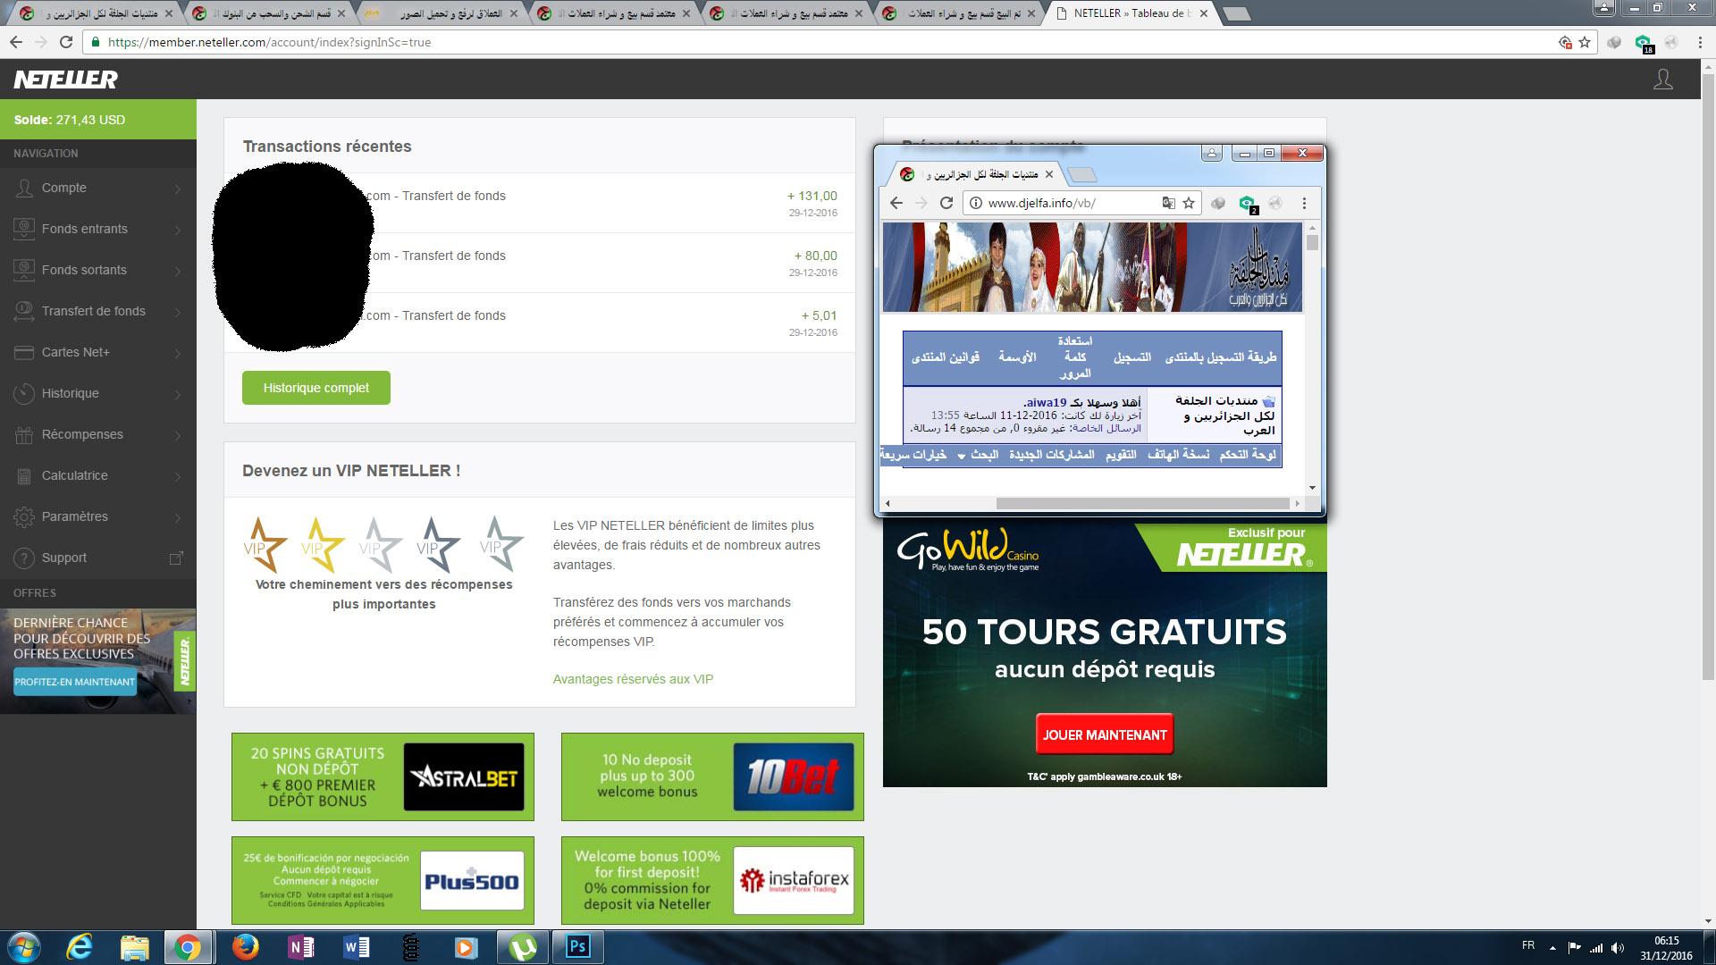Open التسجيل link in the forum header

tap(1131, 357)
